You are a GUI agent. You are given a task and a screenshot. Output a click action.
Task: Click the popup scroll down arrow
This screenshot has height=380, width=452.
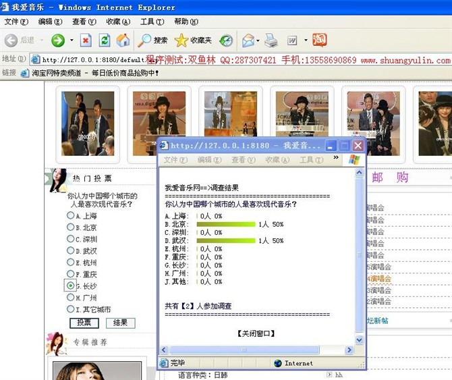(x=359, y=340)
